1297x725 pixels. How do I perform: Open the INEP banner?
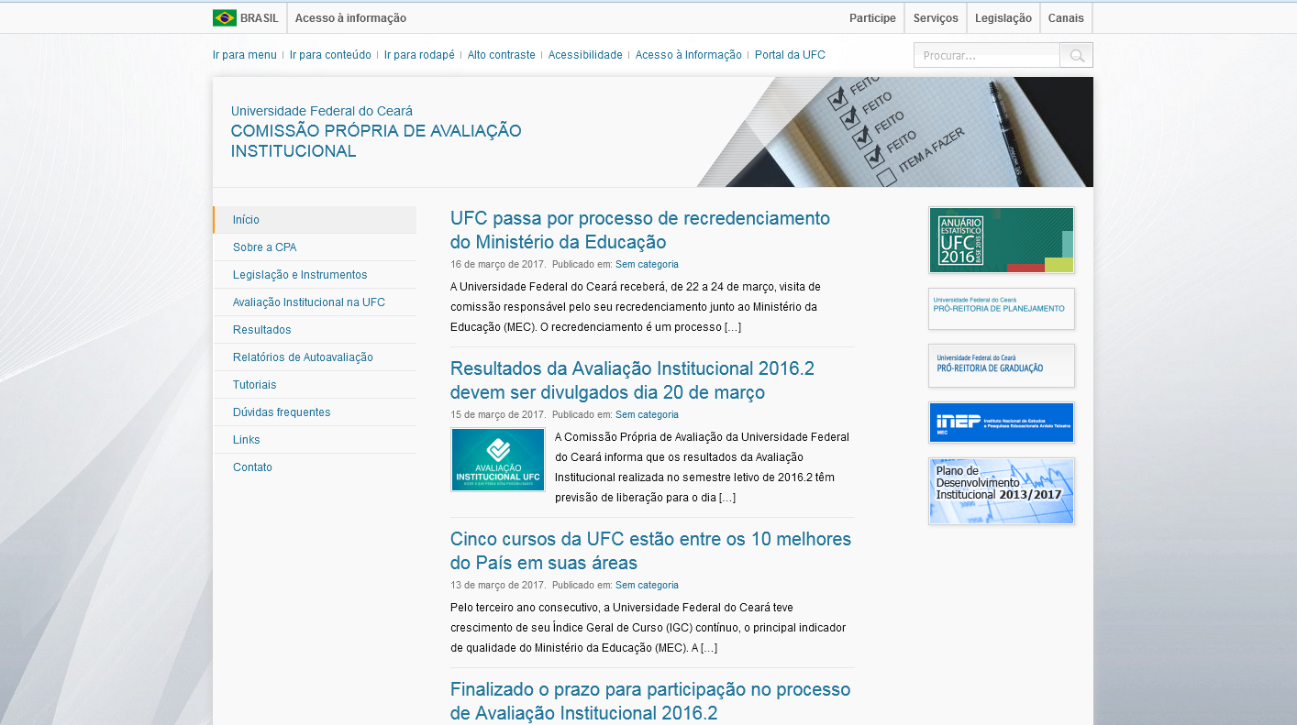1002,423
